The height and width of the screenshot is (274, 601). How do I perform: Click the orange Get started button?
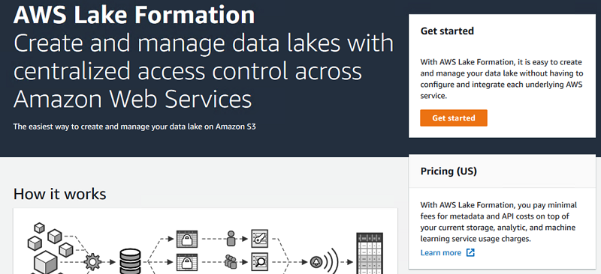454,118
